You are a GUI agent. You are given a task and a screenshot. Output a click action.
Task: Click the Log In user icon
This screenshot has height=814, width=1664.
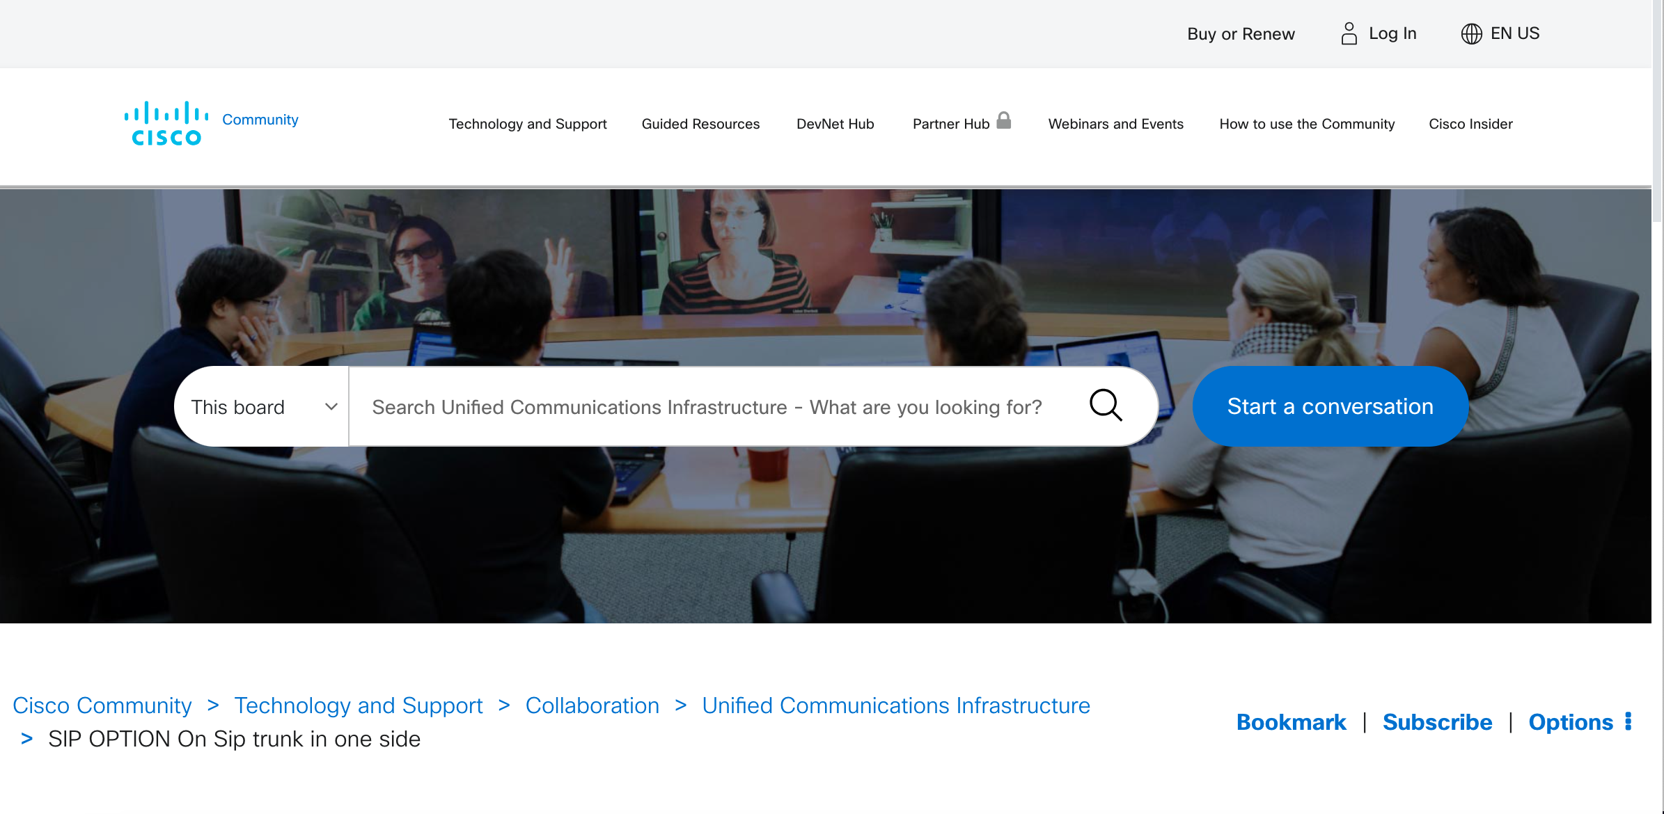tap(1349, 33)
